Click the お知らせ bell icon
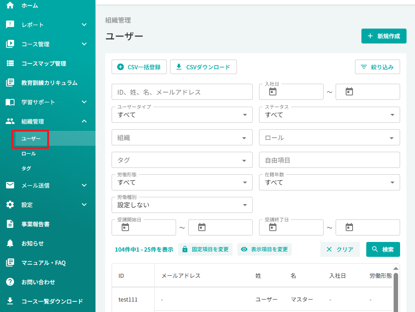Screen dimensions: 415x312 click(10, 243)
